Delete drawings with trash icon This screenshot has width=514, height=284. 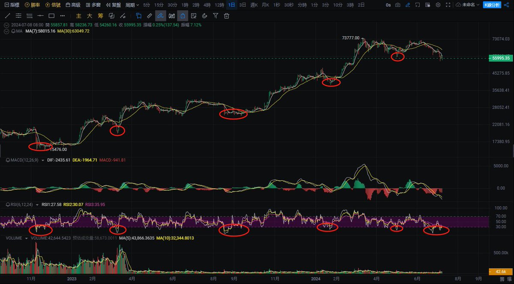tap(226, 16)
